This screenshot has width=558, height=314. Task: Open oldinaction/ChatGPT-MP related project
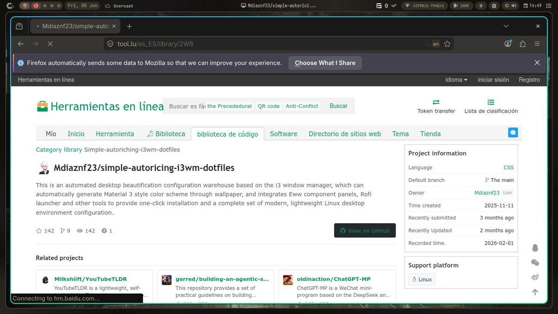click(x=334, y=279)
